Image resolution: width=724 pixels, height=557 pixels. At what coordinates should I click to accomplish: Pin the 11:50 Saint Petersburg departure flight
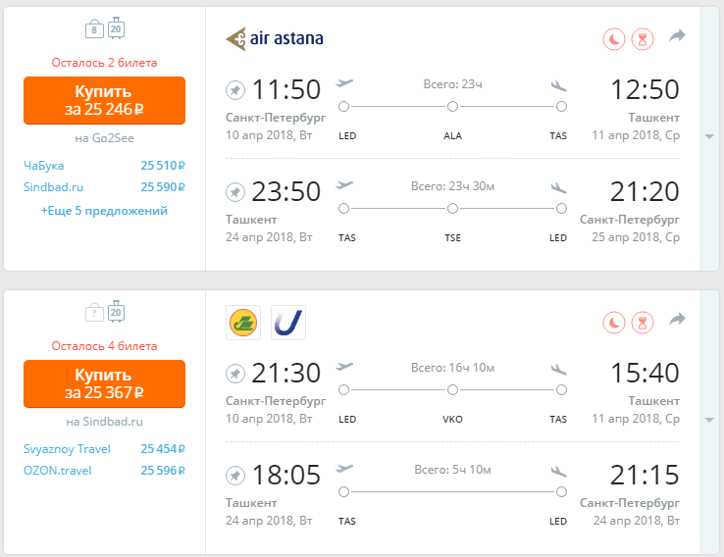235,90
